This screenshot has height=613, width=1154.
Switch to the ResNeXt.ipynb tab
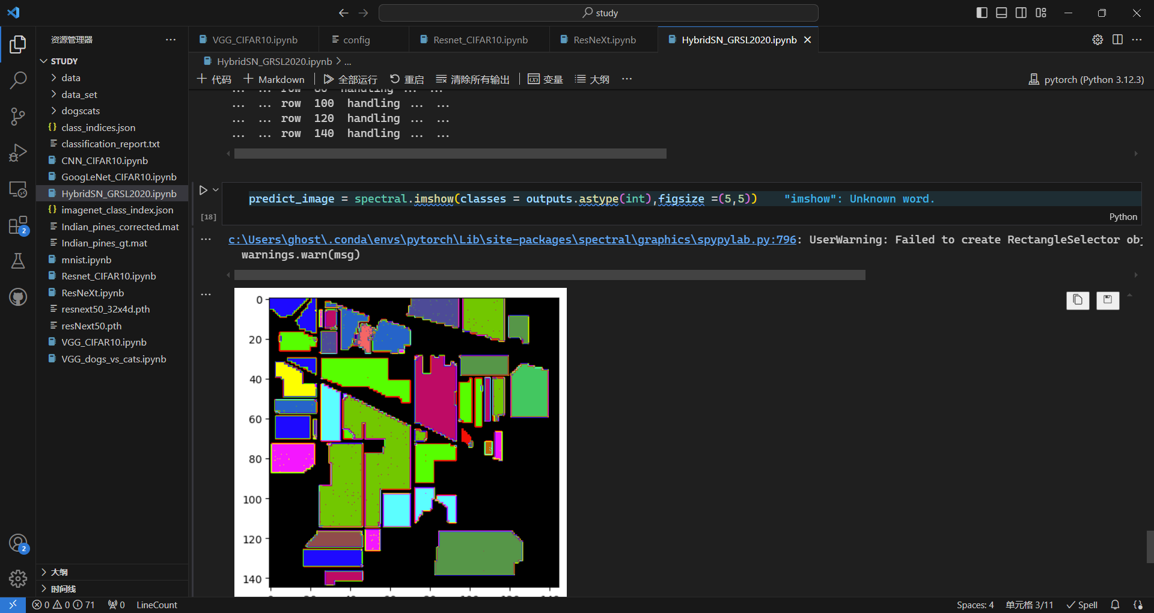(604, 40)
